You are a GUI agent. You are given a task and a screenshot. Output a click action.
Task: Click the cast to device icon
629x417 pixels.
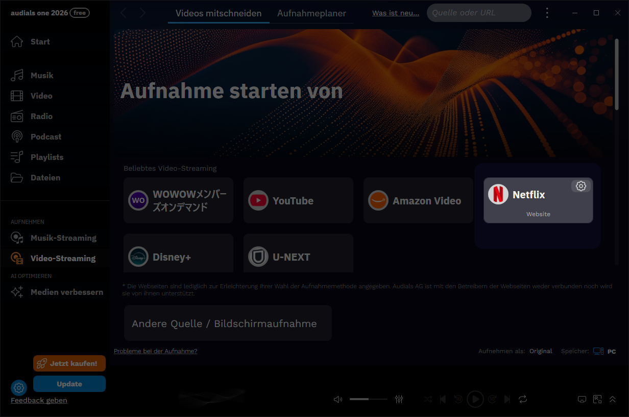coord(582,399)
